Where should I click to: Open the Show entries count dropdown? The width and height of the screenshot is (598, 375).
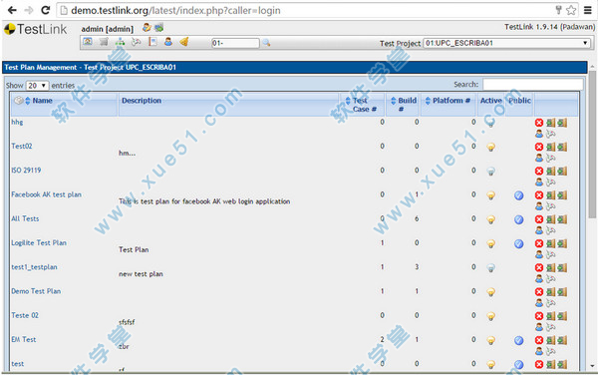coord(37,86)
